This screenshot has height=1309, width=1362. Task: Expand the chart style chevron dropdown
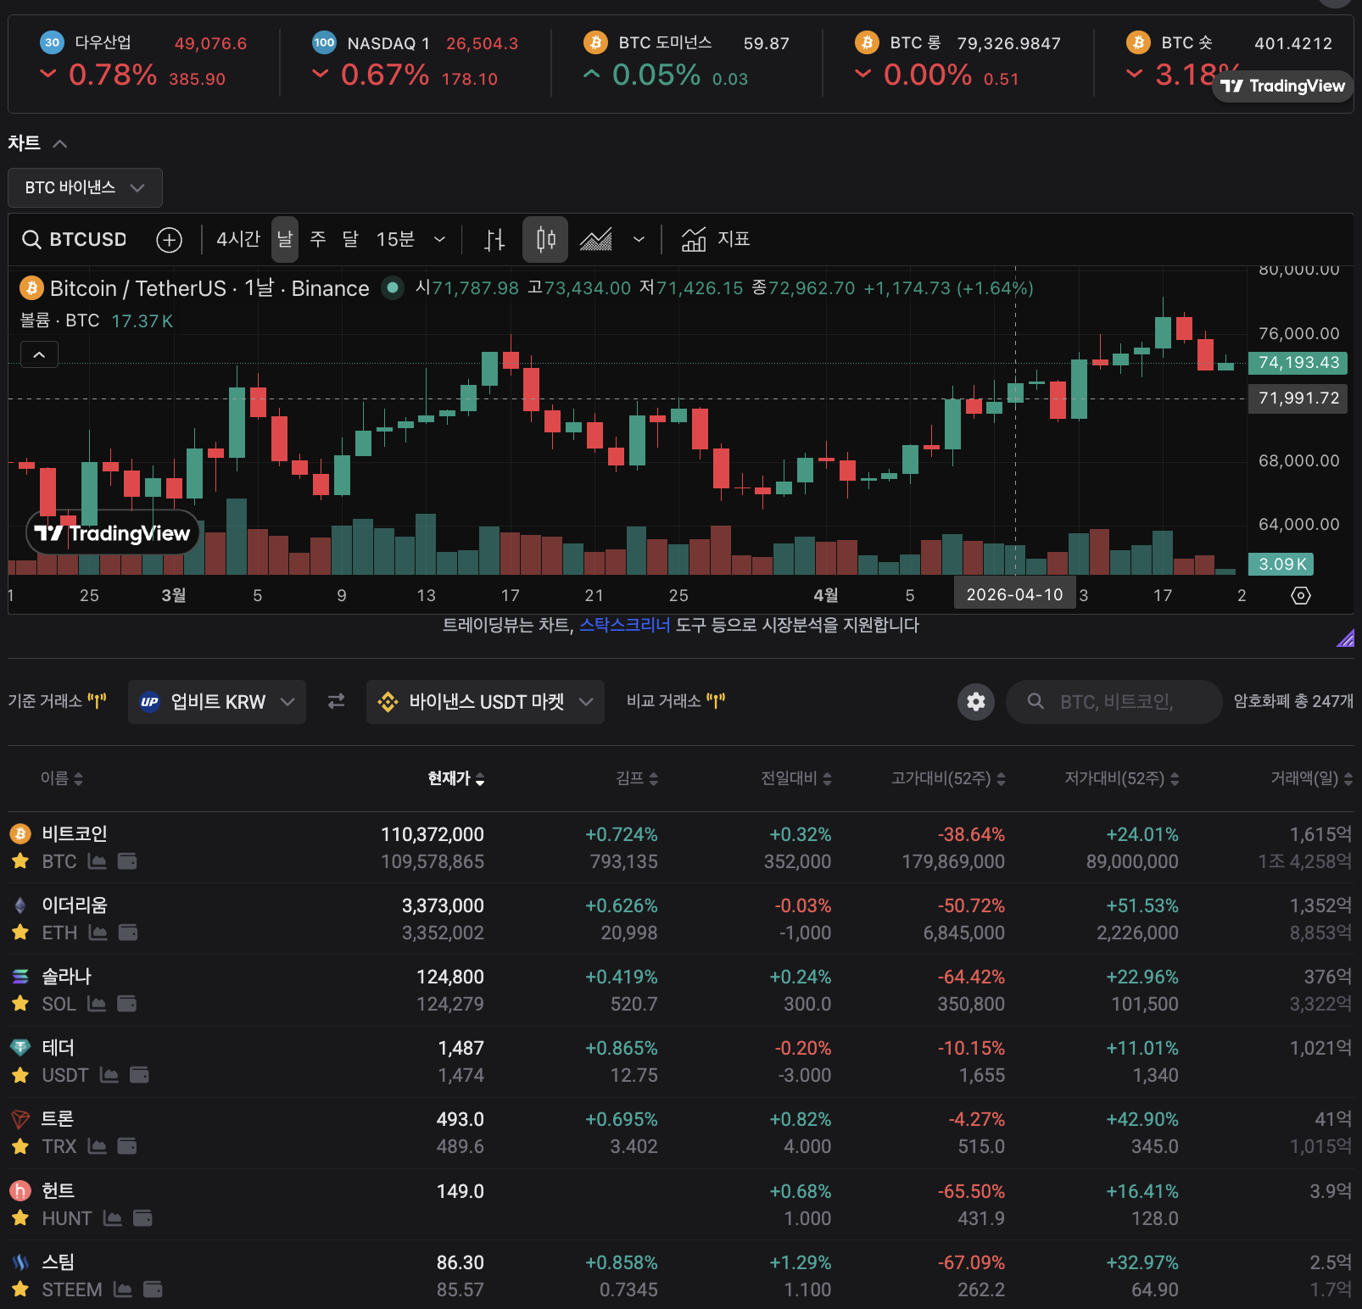tap(639, 240)
